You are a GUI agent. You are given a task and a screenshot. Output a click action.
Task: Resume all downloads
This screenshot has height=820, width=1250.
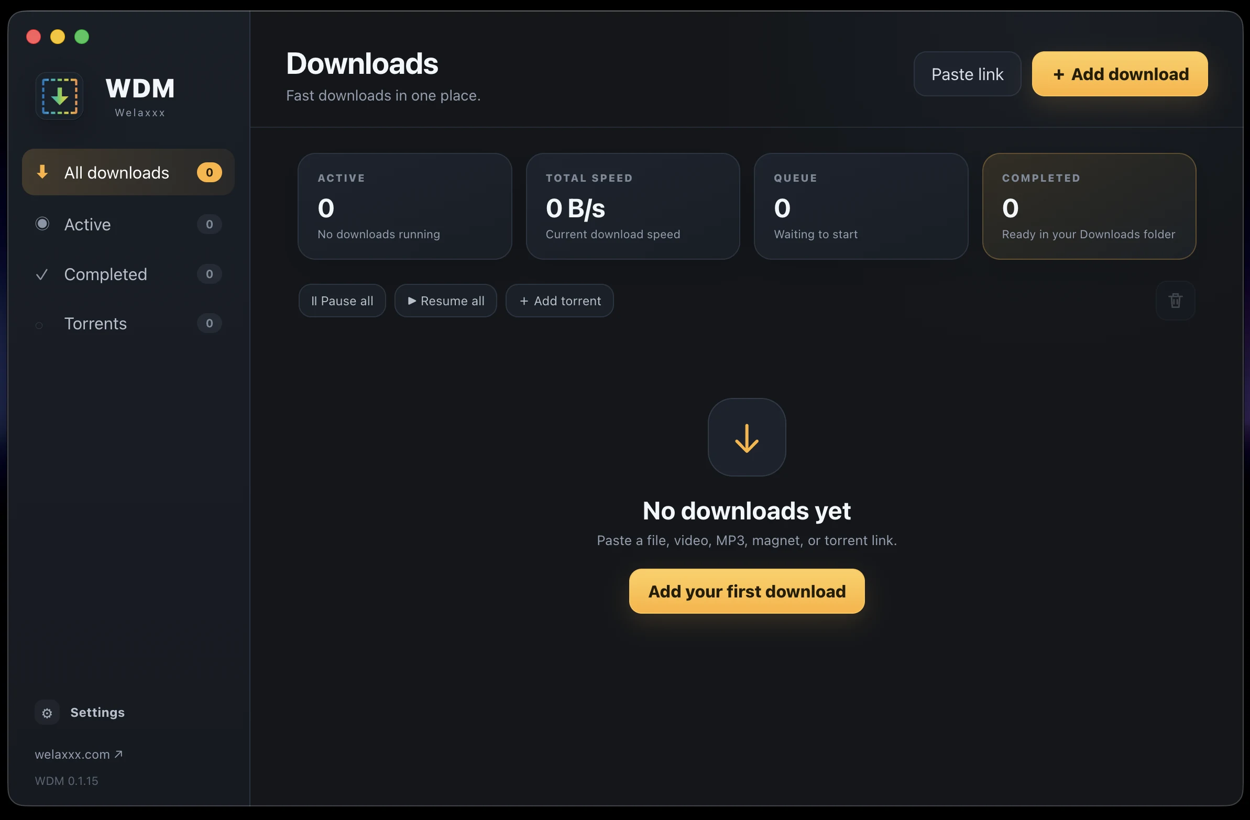pyautogui.click(x=445, y=301)
